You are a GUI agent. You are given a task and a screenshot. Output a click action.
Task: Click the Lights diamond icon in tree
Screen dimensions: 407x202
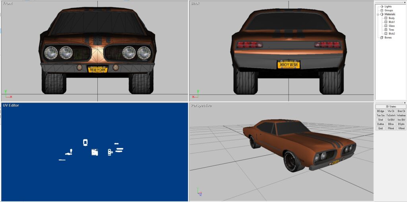tap(382, 6)
